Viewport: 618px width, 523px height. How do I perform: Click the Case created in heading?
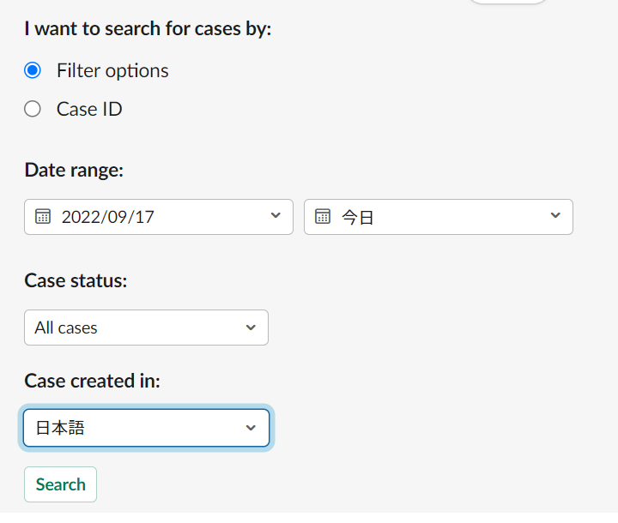coord(92,381)
